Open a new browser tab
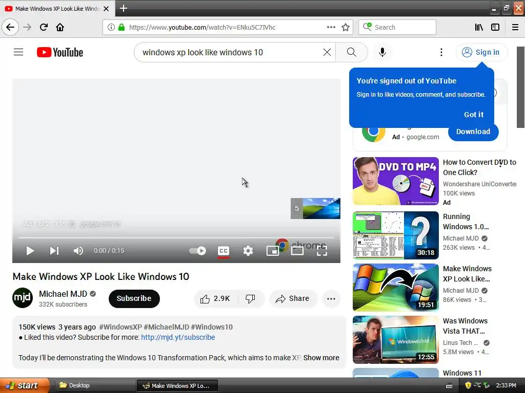Viewport: 525px width, 393px height. point(124,8)
